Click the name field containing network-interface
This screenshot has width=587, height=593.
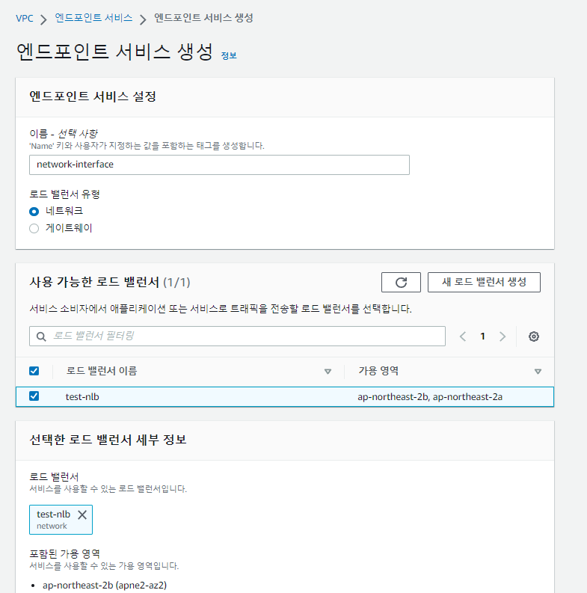[x=219, y=165]
